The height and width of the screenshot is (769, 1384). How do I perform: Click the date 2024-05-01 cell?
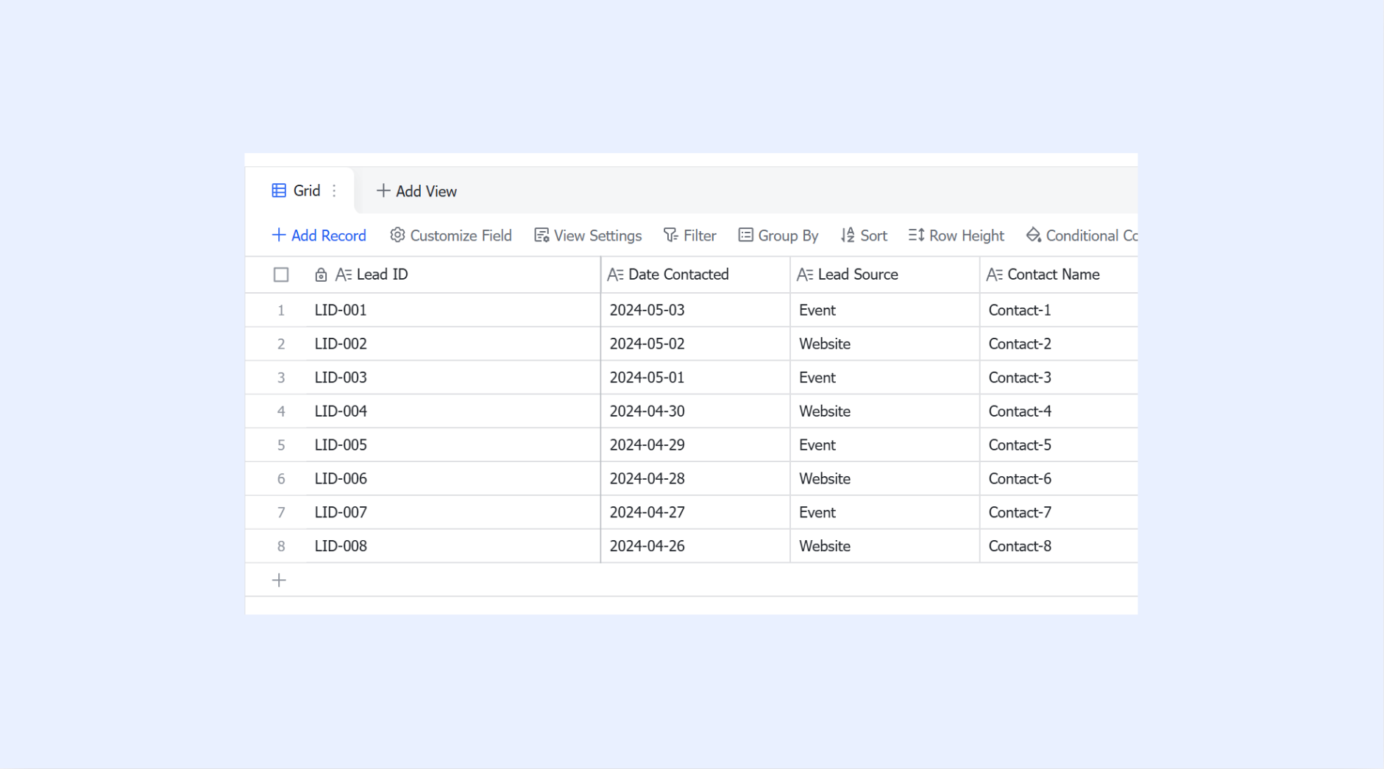[695, 378]
